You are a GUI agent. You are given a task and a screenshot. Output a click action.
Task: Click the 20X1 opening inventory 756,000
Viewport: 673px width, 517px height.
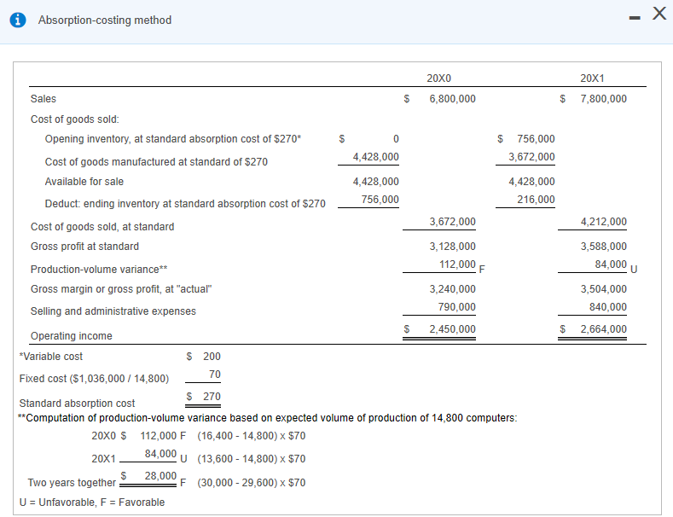(x=536, y=139)
